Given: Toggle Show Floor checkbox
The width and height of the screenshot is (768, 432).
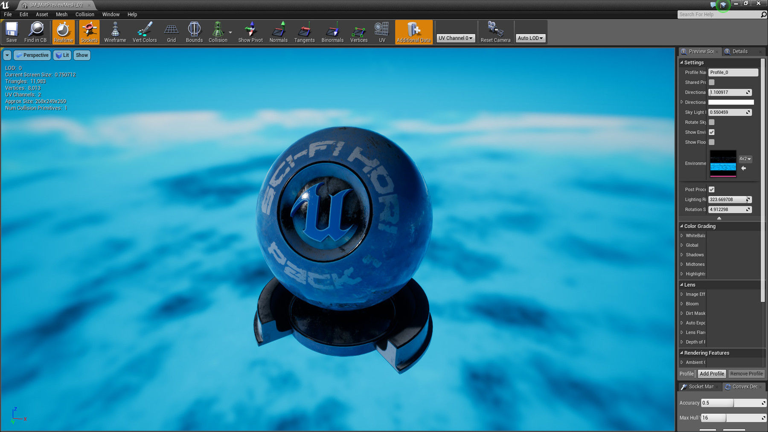Looking at the screenshot, I should (x=712, y=142).
